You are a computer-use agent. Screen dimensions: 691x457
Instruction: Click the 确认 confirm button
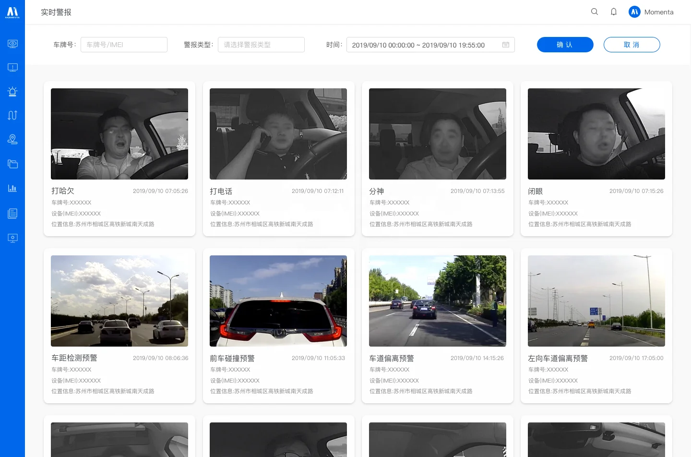click(x=565, y=45)
